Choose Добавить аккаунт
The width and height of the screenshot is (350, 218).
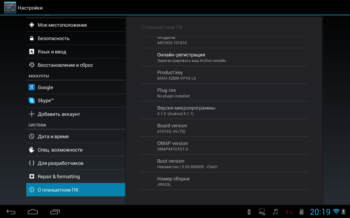coord(76,114)
